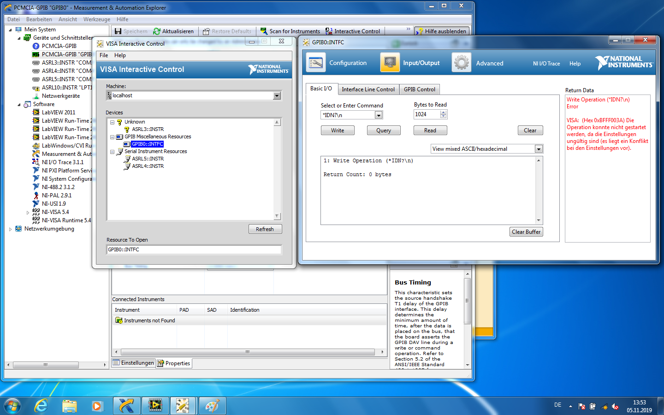This screenshot has width=664, height=415.
Task: Click the Read button
Action: [430, 130]
